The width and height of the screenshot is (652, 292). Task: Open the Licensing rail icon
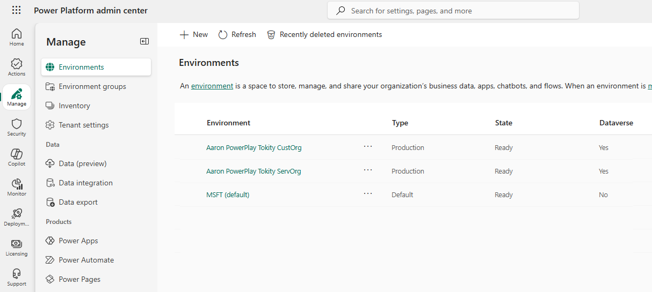pyautogui.click(x=17, y=247)
